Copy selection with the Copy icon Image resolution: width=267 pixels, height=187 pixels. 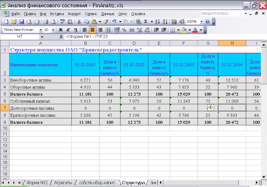point(87,22)
